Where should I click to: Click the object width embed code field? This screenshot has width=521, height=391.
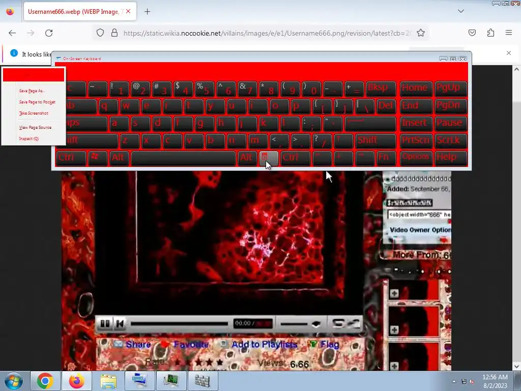coord(419,215)
